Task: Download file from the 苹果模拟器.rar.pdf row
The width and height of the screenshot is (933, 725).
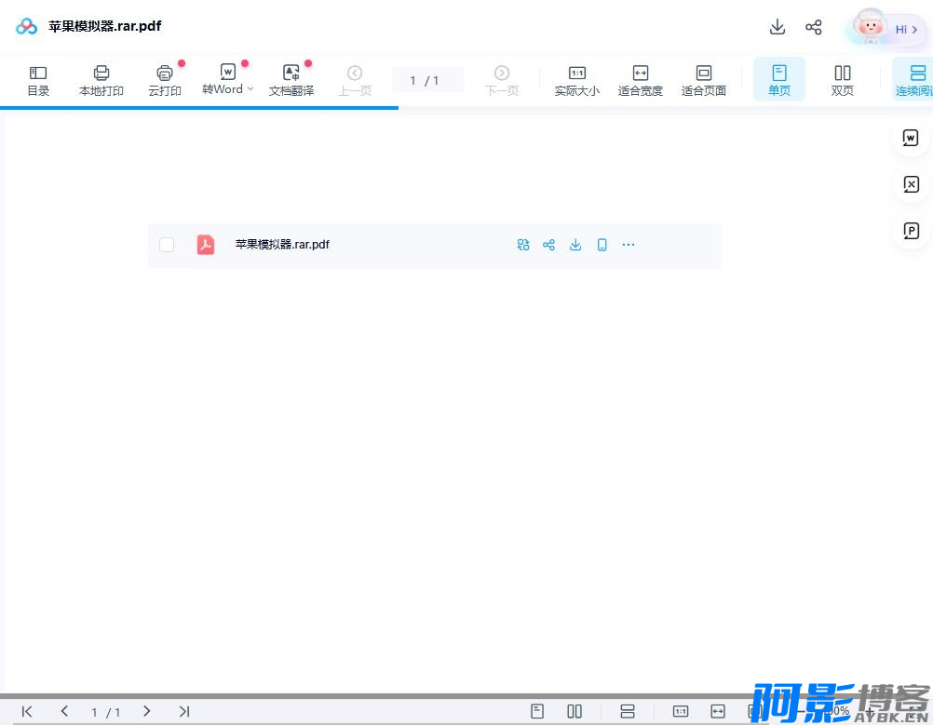Action: point(575,245)
